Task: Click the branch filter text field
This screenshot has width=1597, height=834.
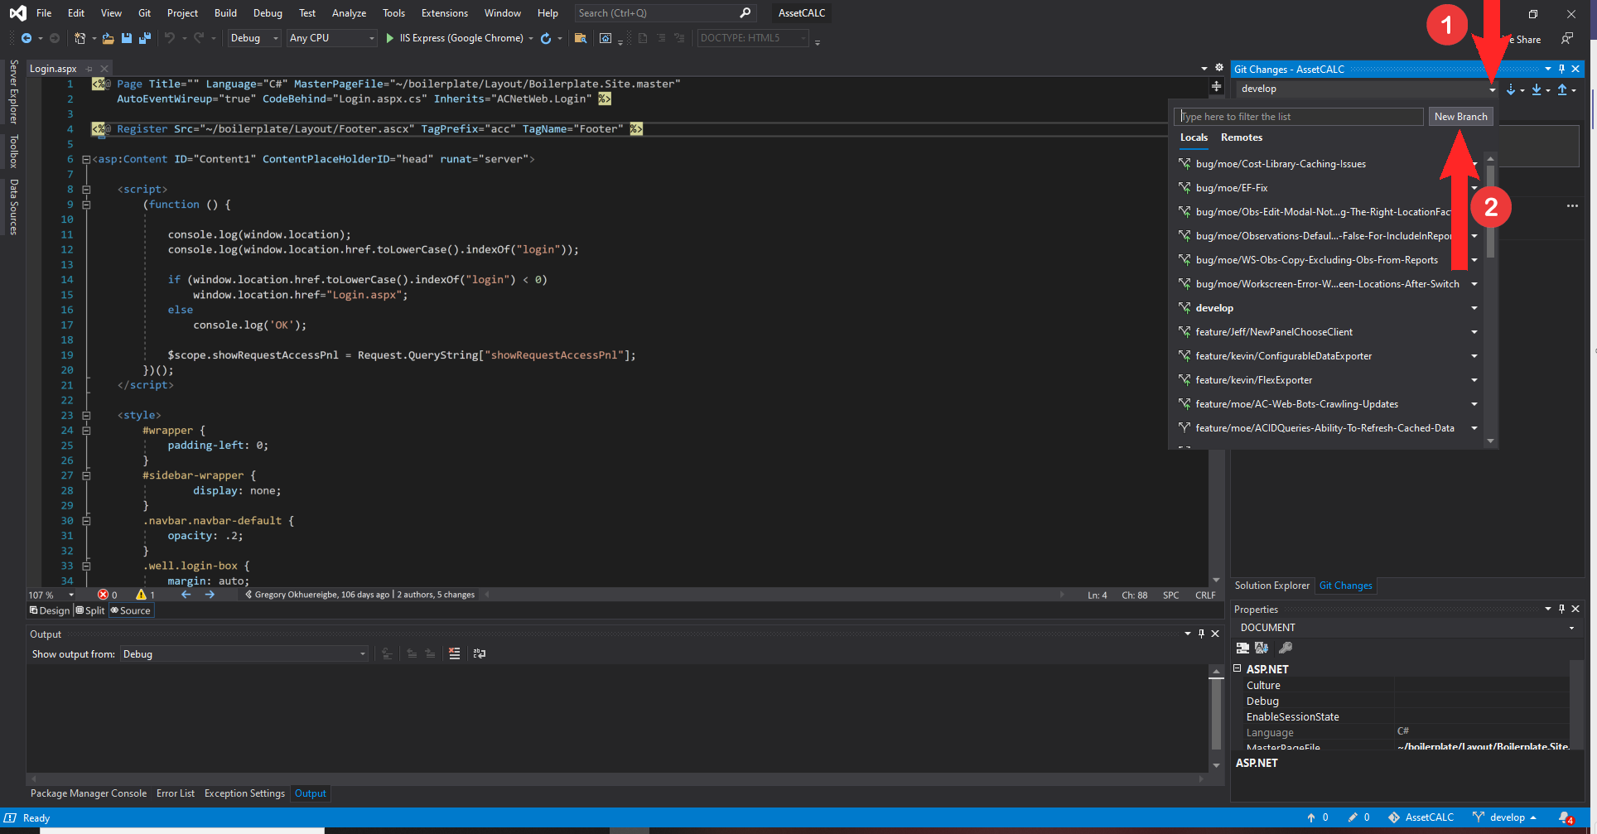Action: click(x=1298, y=117)
